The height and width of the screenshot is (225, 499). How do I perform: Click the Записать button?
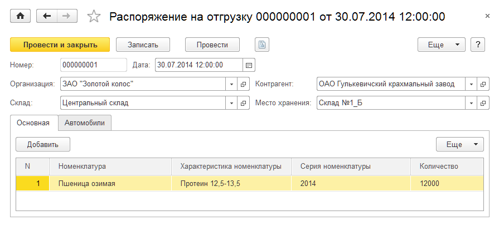pos(143,45)
